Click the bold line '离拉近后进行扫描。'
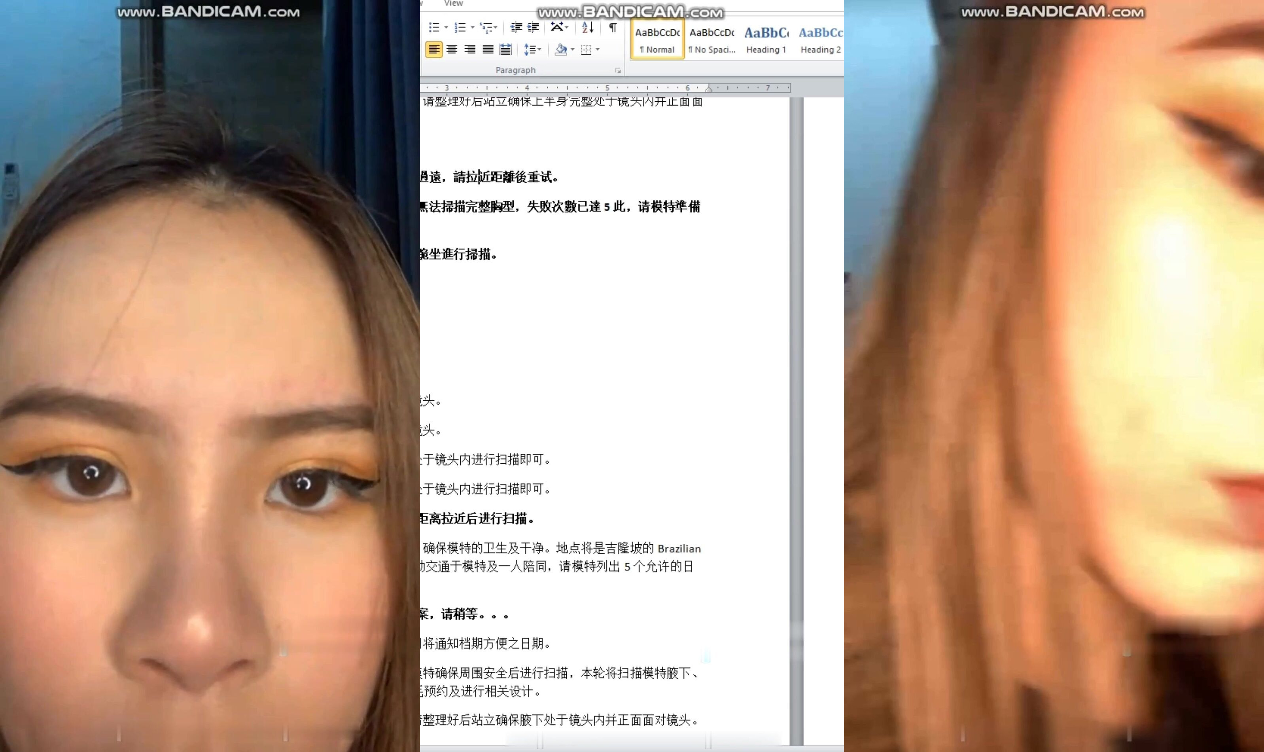 pyautogui.click(x=481, y=518)
